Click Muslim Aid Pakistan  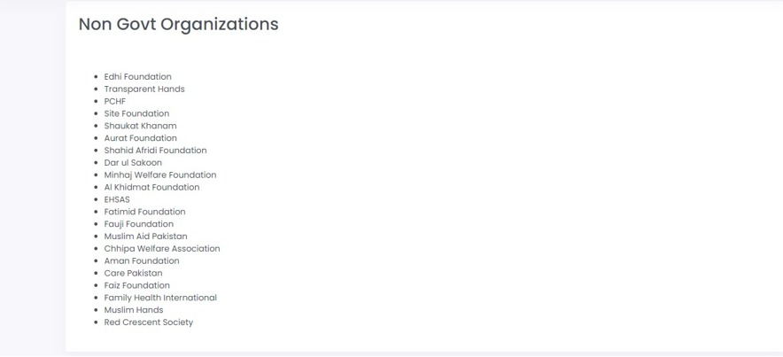tap(146, 237)
